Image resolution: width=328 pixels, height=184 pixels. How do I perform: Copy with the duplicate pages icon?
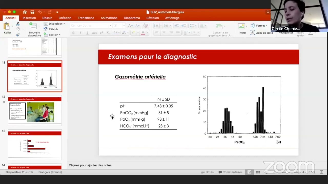click(18, 29)
